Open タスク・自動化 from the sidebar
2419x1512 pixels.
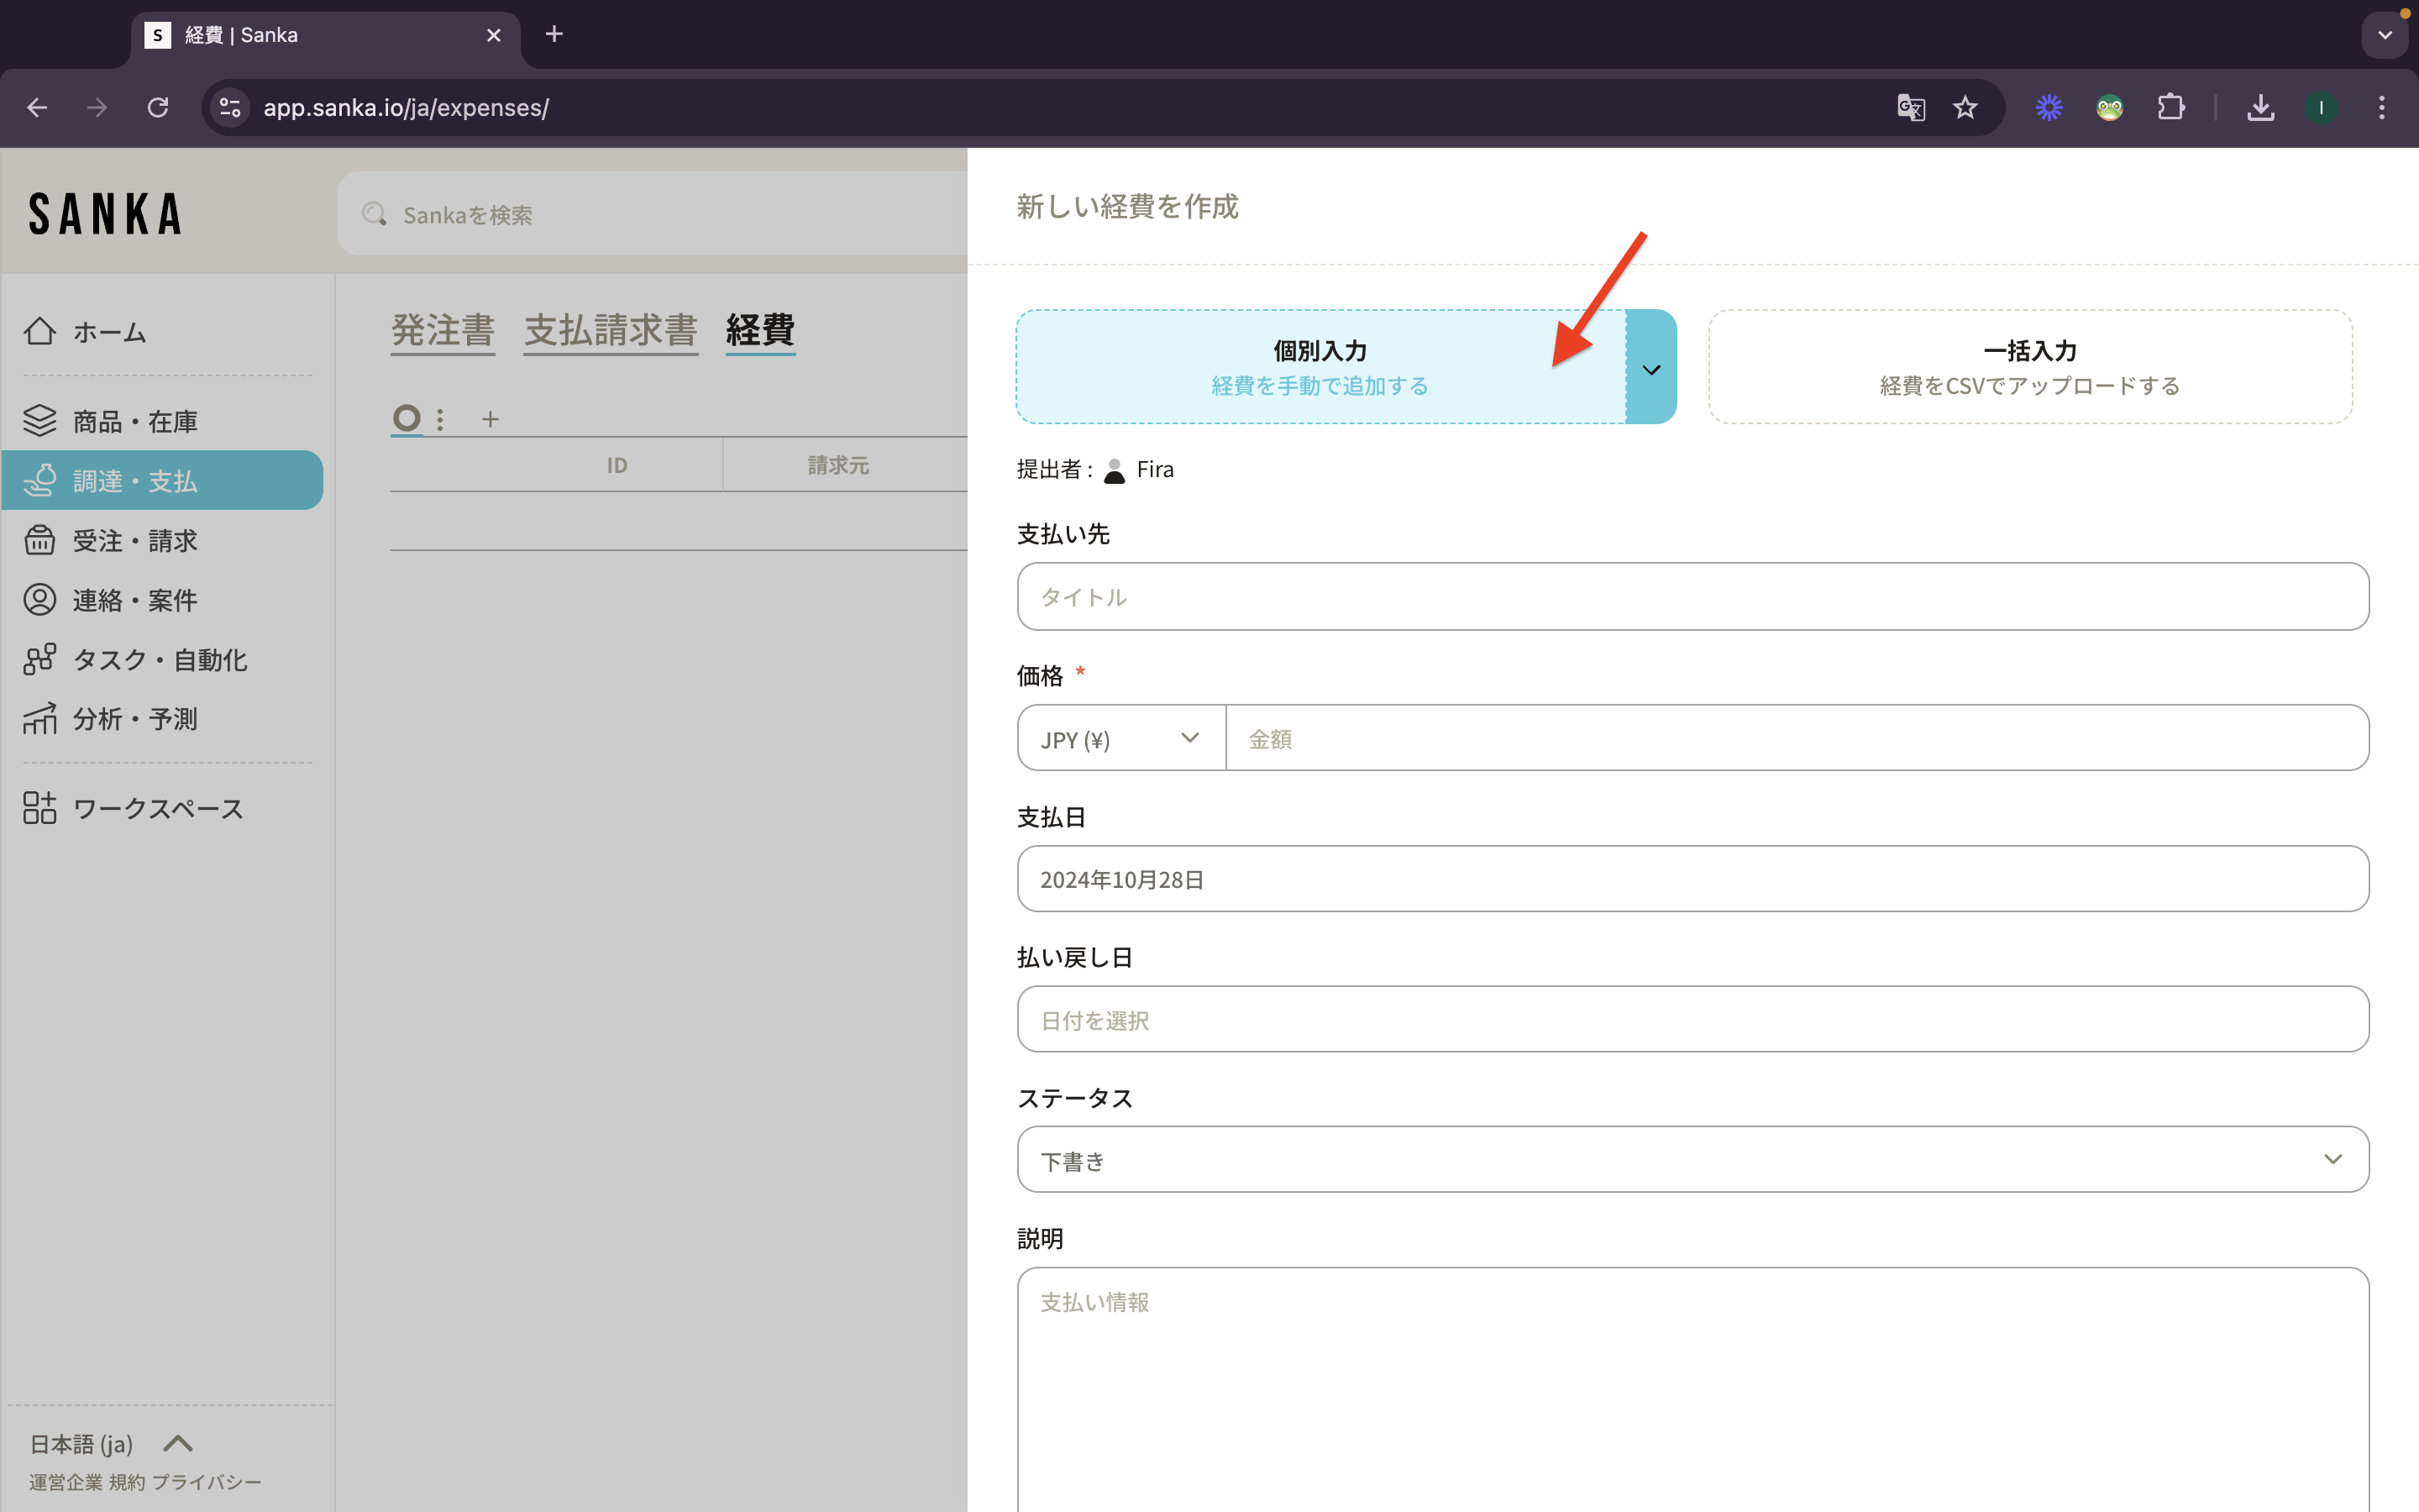(160, 659)
